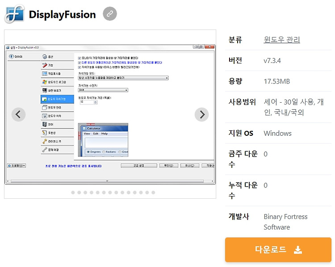The width and height of the screenshot is (335, 267).
Task: Click the 윈도우즈 로그온 flag icon in screenshot
Action: [x=45, y=82]
